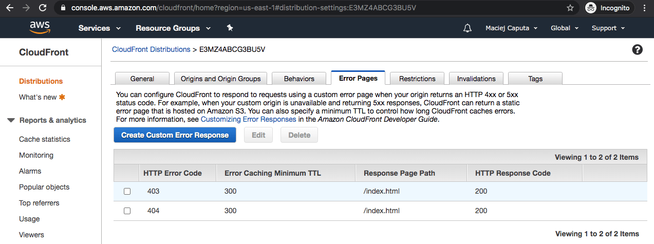Open the Chrome three-dot menu

644,8
